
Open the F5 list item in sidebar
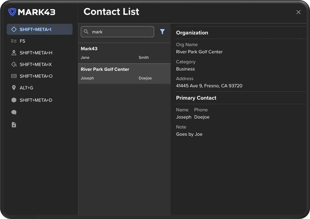[14, 41]
